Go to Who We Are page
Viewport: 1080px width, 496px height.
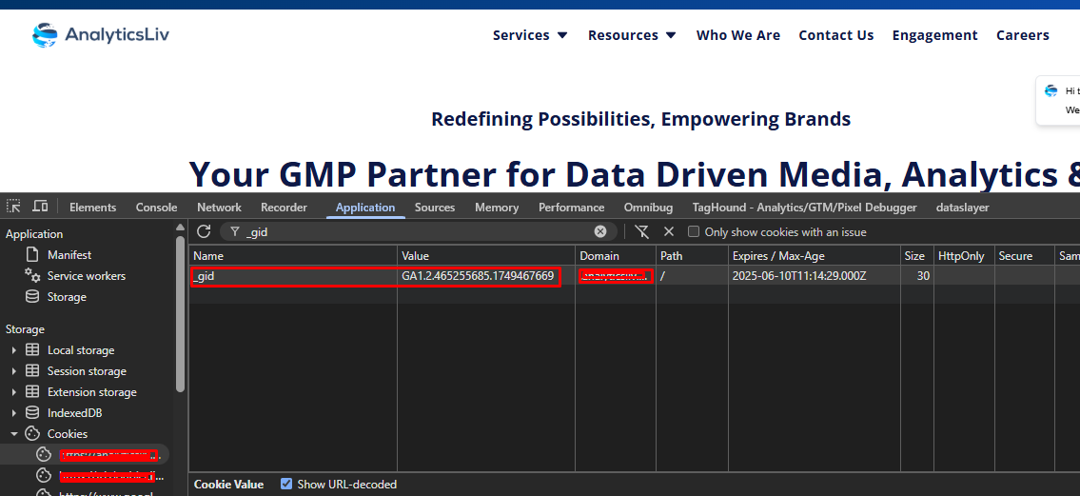[x=738, y=35]
